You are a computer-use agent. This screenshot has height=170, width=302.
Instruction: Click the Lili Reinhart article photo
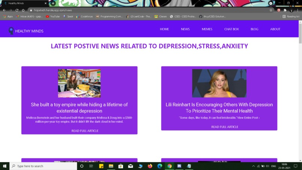(219, 83)
